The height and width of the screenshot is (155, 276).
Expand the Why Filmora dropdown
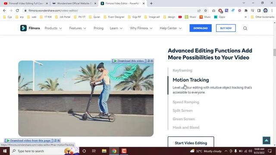pos(141,28)
